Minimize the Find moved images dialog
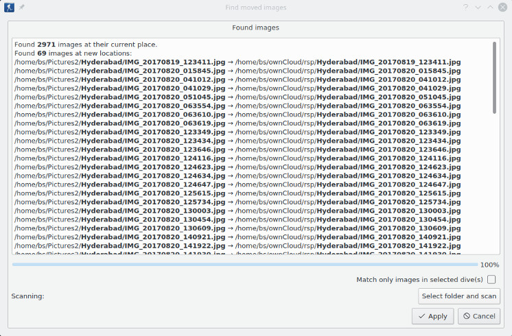The width and height of the screenshot is (512, 336). tap(478, 7)
